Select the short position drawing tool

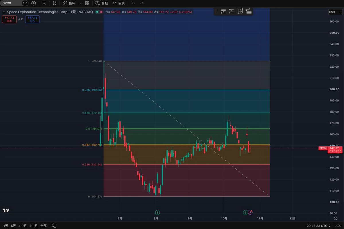pyautogui.click(x=223, y=11)
